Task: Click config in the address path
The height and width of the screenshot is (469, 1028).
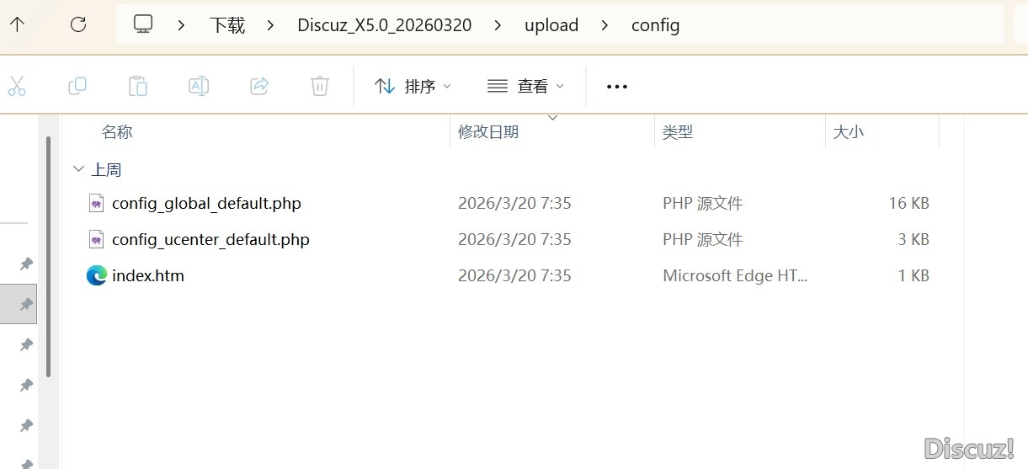Action: (655, 25)
